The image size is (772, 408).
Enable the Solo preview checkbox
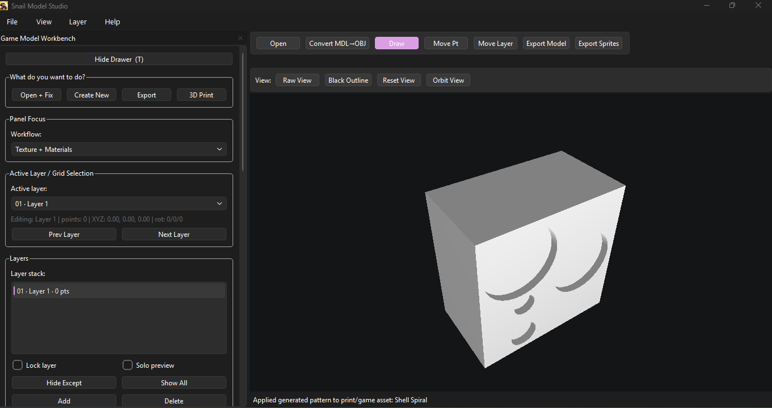[x=128, y=365]
